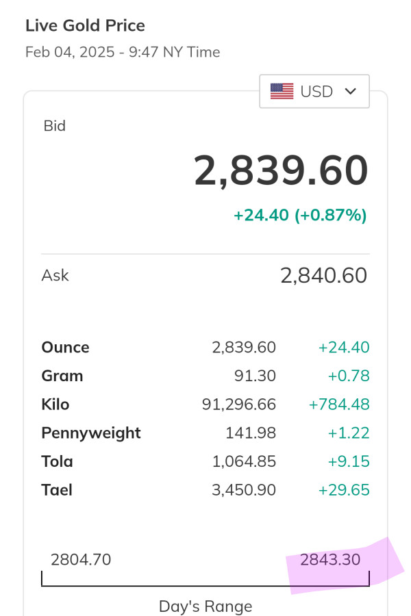Click the Live Gold Price heading

[x=85, y=26]
